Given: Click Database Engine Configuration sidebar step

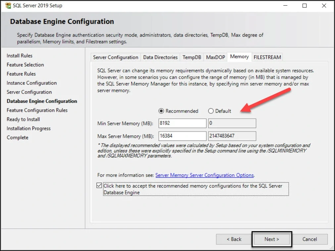Looking at the screenshot, I should 42,101.
